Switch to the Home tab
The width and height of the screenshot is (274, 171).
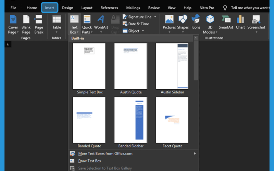[x=32, y=8]
